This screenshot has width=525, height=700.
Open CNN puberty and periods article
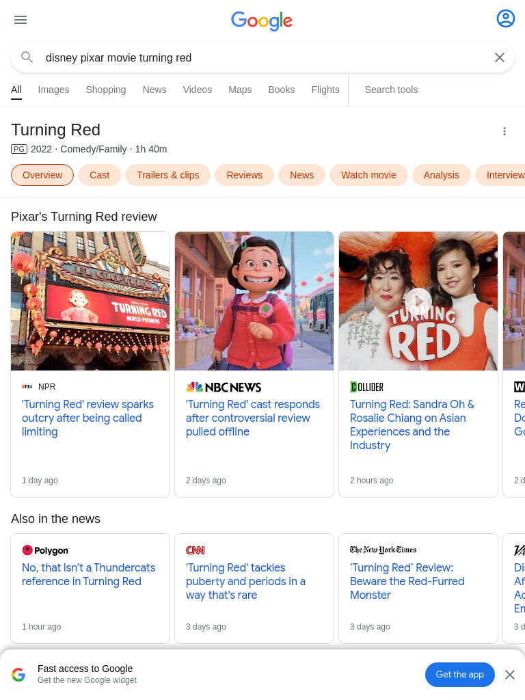245,581
